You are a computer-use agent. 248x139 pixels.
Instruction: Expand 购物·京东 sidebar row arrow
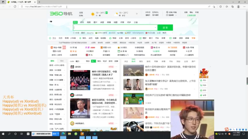(x=64, y=85)
